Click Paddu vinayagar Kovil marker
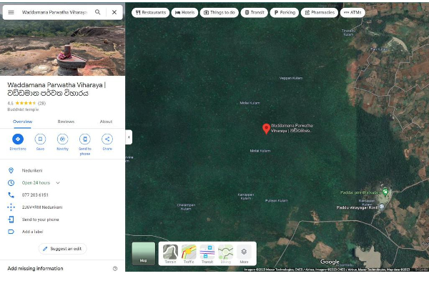 (381, 207)
